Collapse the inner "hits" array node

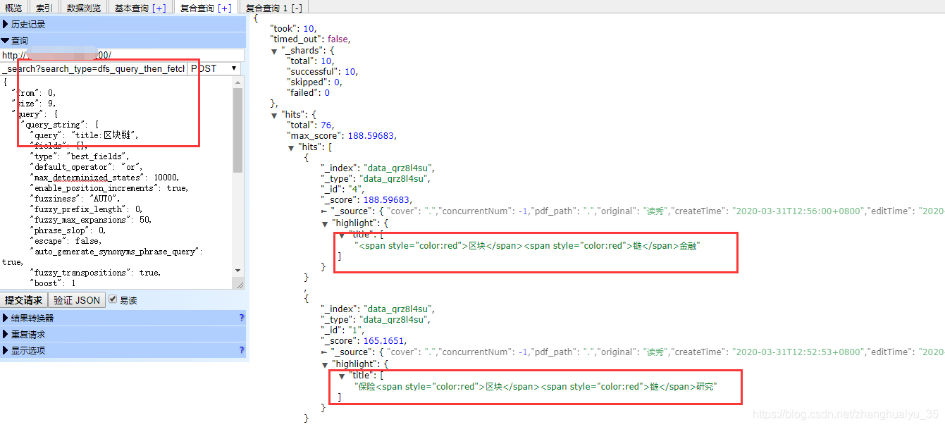[x=292, y=148]
